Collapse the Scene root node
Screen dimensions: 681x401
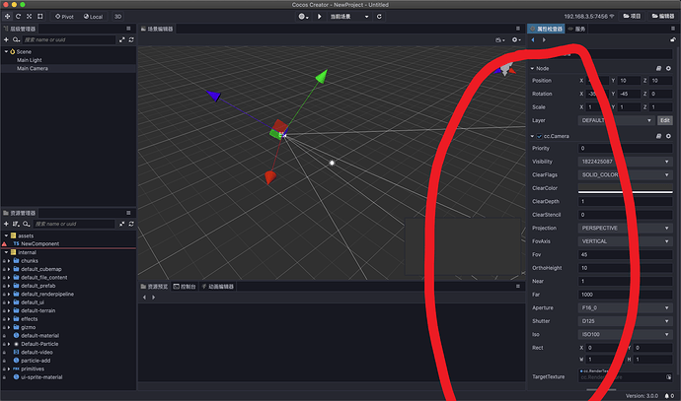click(x=6, y=51)
